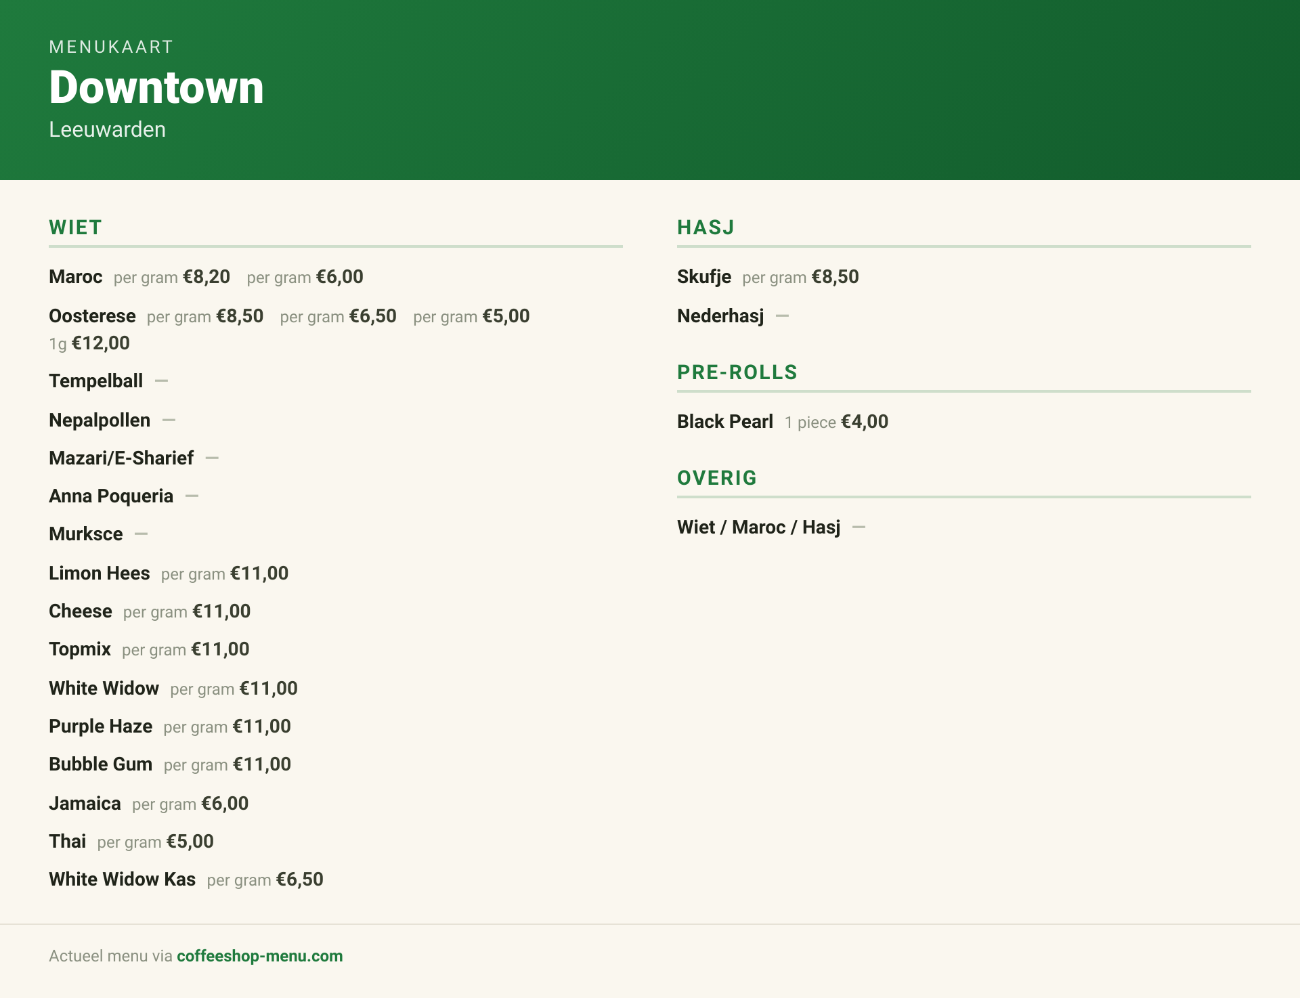Select the Jamaica item
Viewport: 1300px width, 998px height.
coord(85,804)
